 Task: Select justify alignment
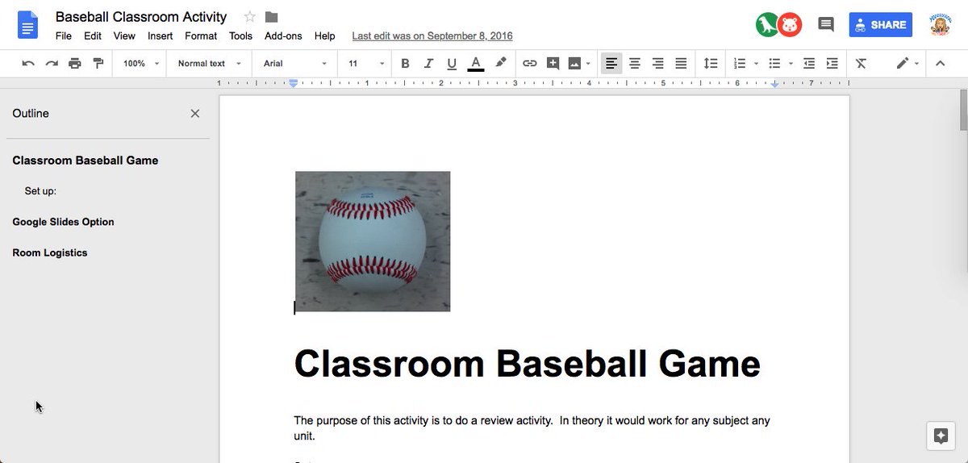click(681, 63)
